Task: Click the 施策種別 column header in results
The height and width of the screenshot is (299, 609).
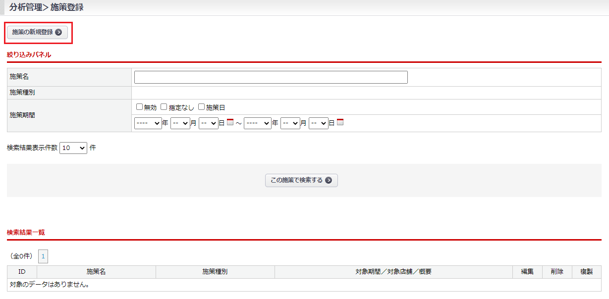Action: 215,272
